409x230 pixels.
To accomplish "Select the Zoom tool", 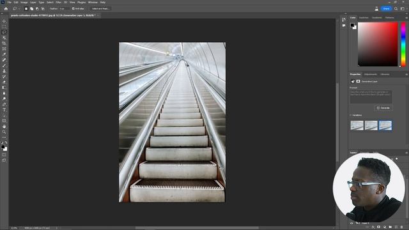I will tap(4, 132).
